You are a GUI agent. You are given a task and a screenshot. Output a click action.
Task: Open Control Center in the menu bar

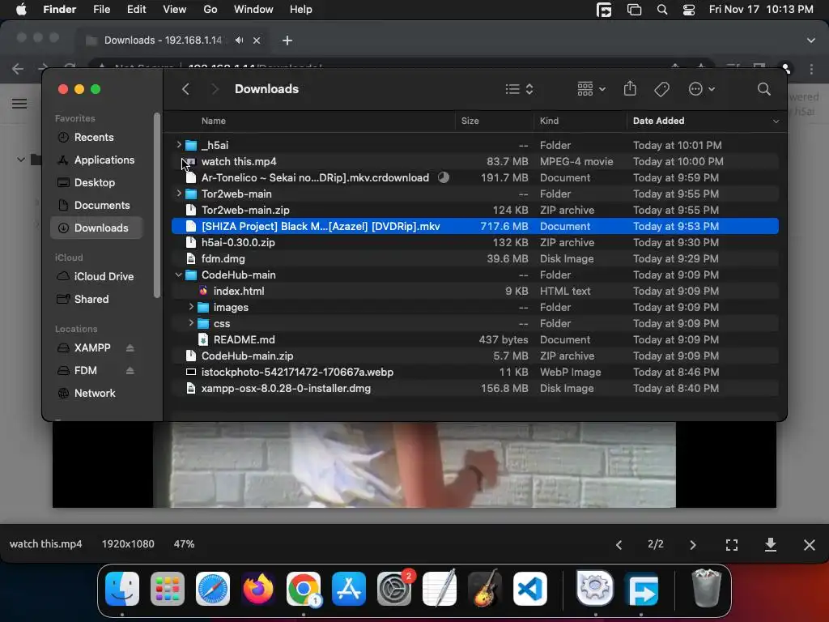[689, 10]
